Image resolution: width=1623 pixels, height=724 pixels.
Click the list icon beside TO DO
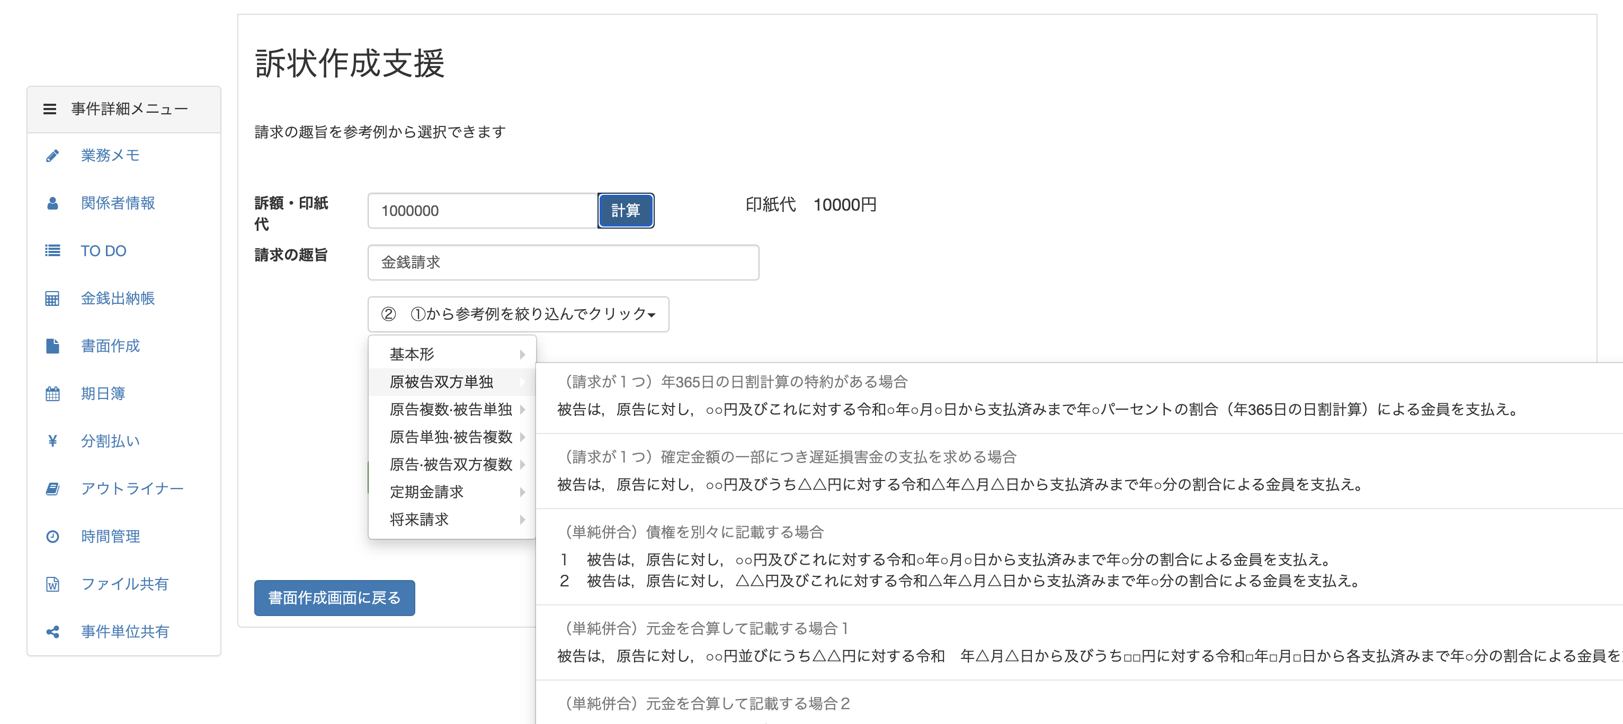(x=53, y=250)
